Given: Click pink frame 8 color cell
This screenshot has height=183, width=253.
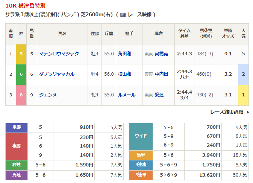Looking at the screenshot, I should tap(21, 95).
